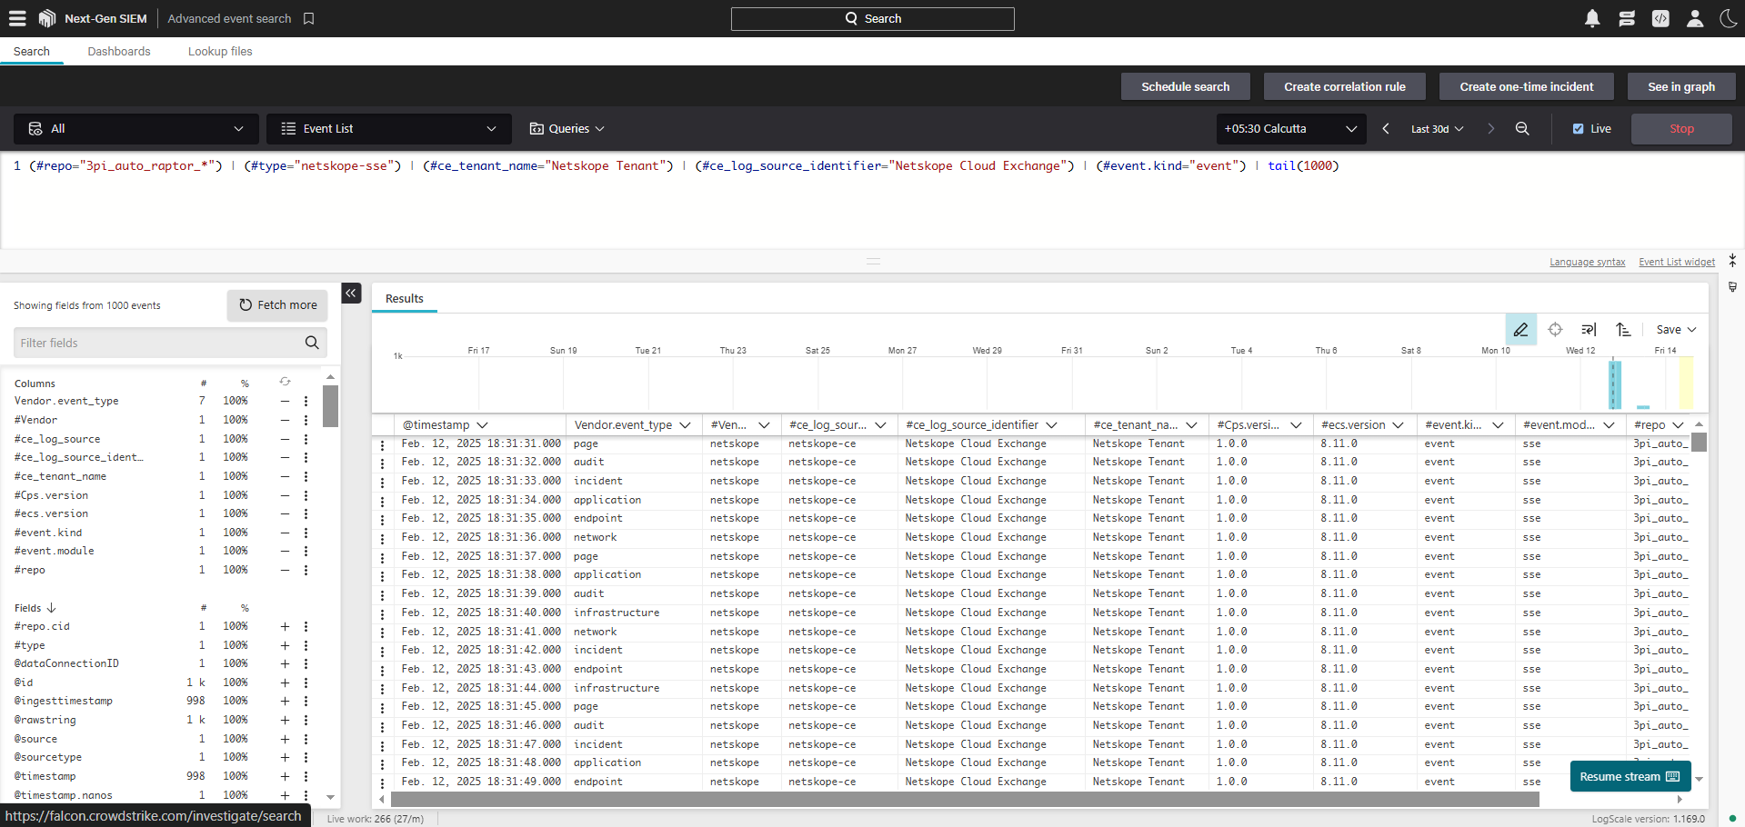
Task: Reset columns with the refresh icon
Action: 285,382
